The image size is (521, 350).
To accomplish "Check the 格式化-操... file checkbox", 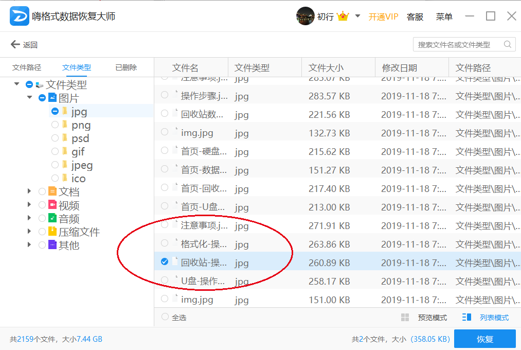I will (165, 243).
